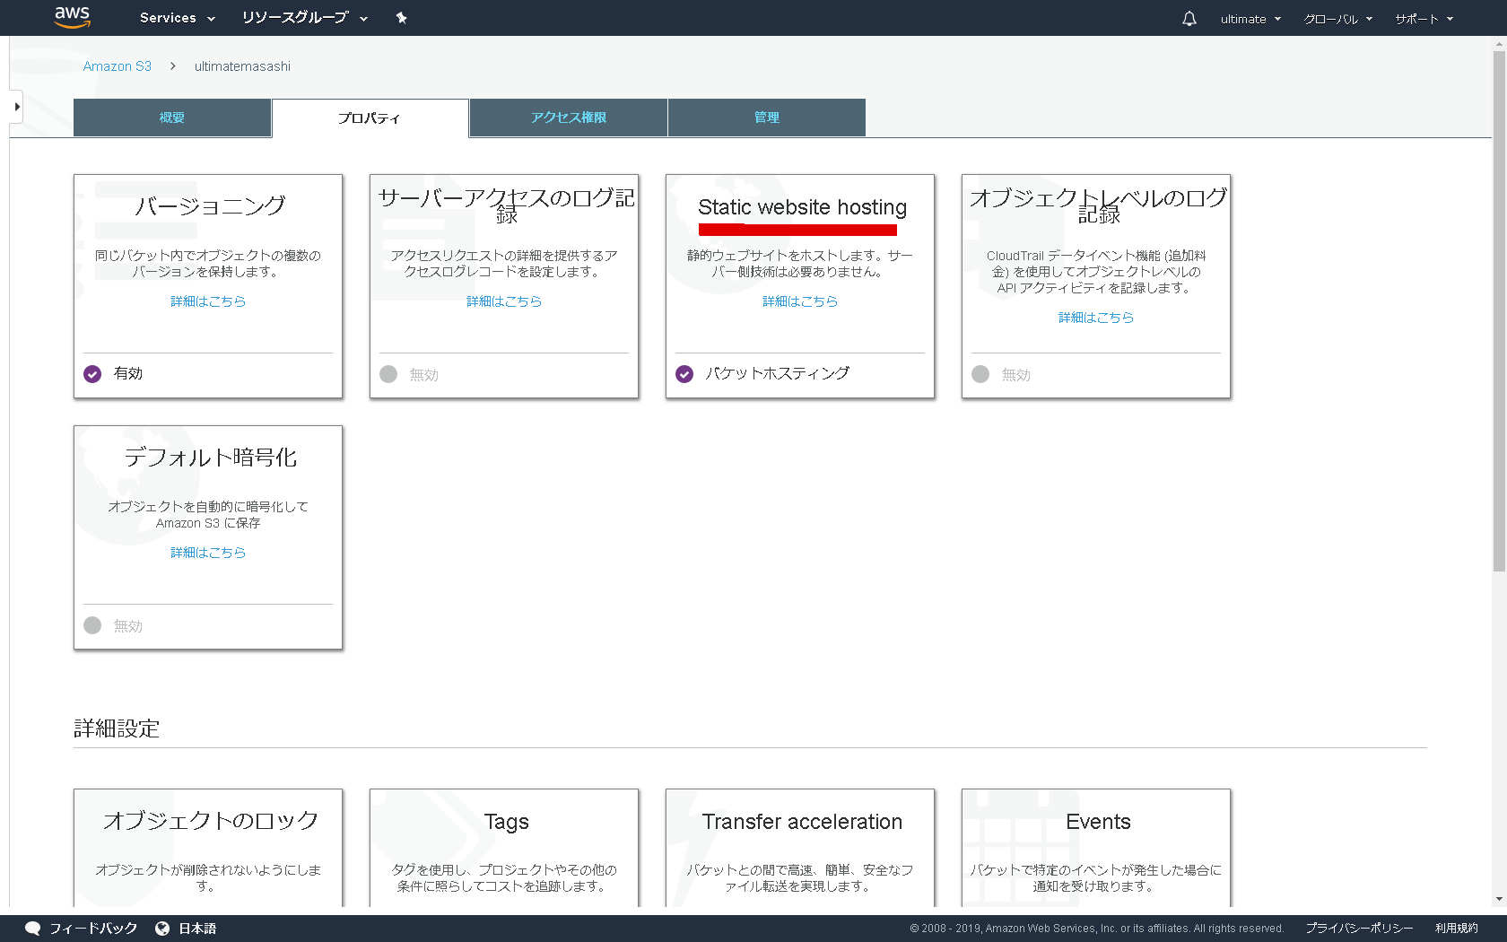Open the Tags card title
1507x942 pixels.
point(507,822)
